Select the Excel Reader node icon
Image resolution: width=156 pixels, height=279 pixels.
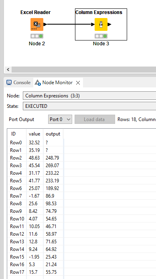coord(37,24)
